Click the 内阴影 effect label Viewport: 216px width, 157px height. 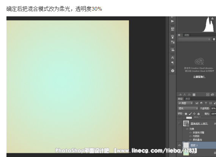[196, 136]
